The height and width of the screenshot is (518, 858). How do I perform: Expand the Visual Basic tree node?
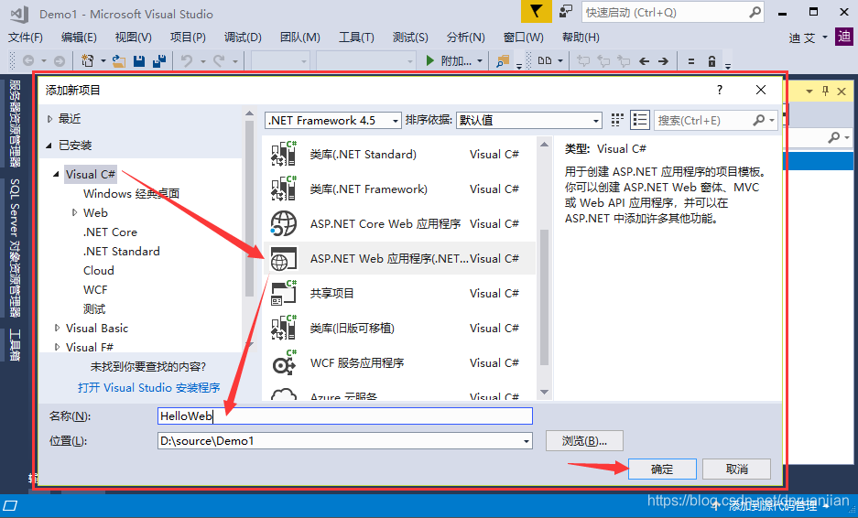tap(57, 329)
